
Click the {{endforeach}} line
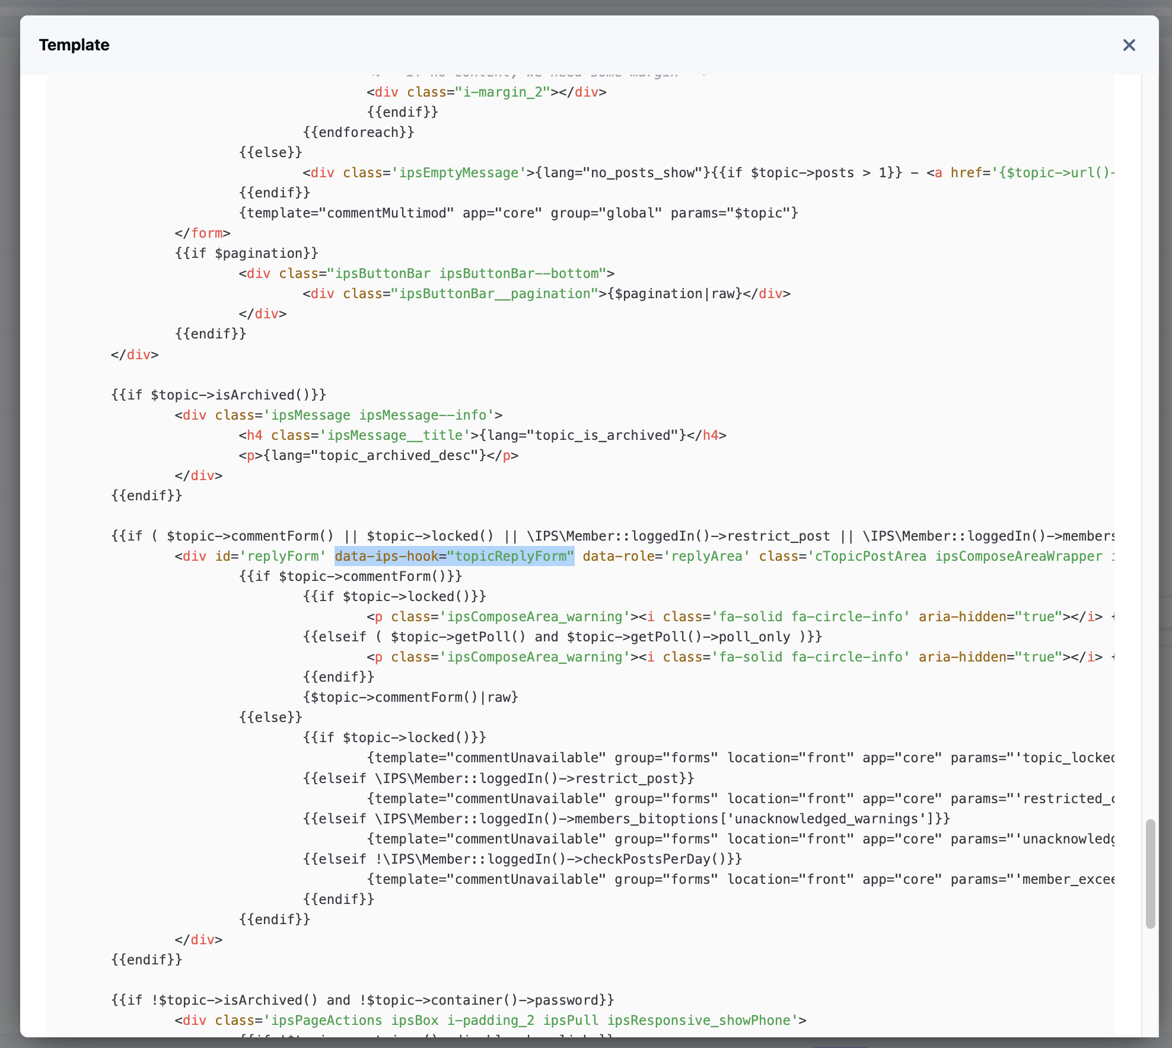359,132
